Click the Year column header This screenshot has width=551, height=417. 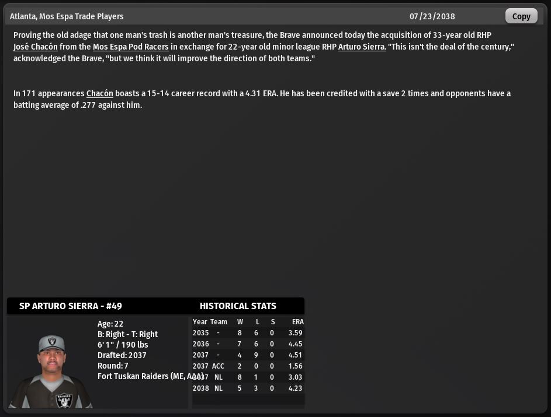point(200,322)
